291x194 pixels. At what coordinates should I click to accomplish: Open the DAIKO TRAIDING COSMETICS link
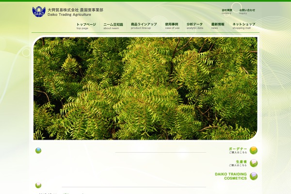231,176
